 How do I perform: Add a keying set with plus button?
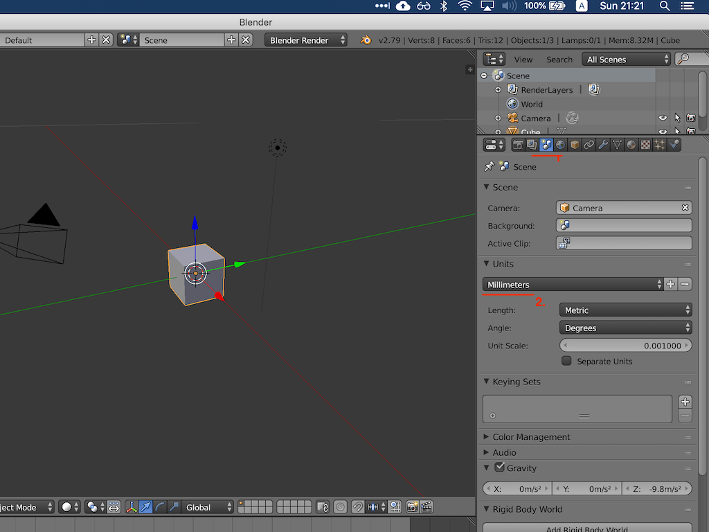click(685, 402)
